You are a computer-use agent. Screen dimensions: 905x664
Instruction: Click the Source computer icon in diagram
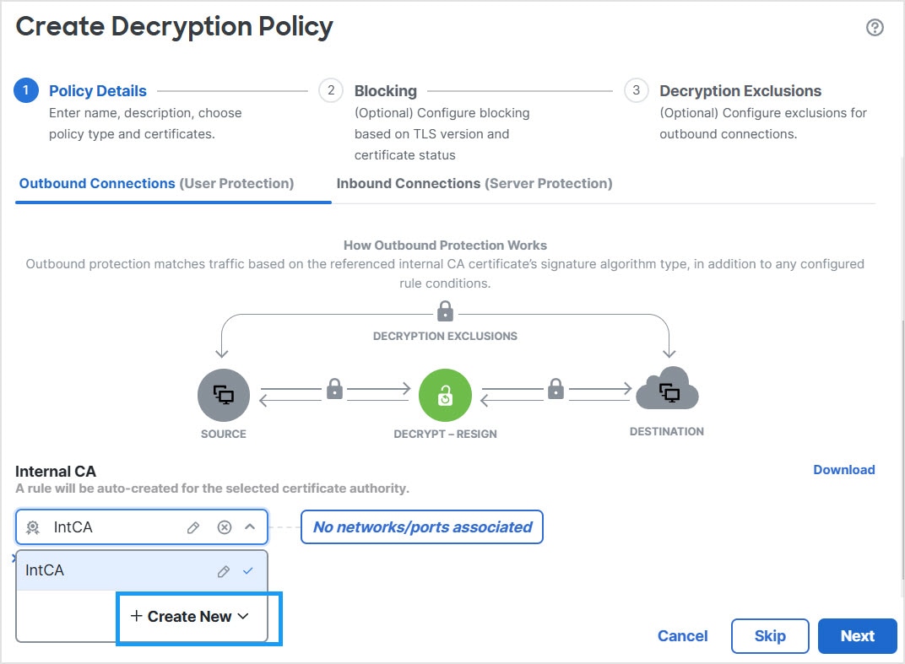click(x=224, y=395)
